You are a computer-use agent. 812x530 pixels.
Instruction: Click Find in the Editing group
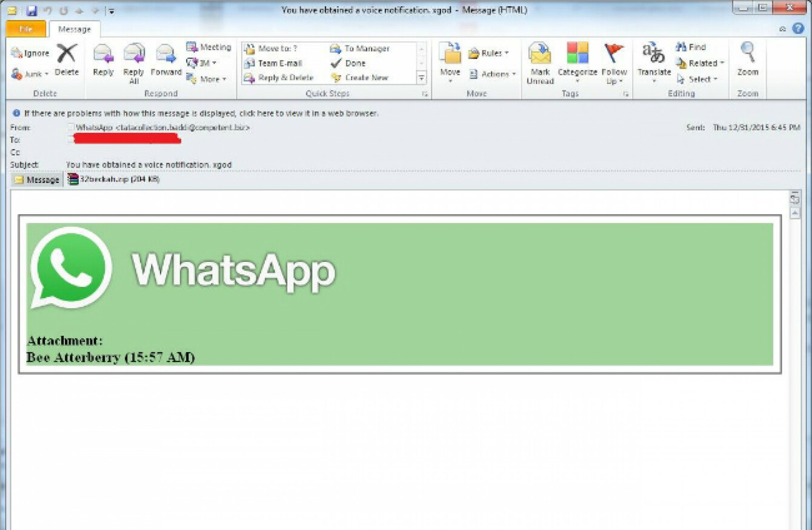click(691, 47)
